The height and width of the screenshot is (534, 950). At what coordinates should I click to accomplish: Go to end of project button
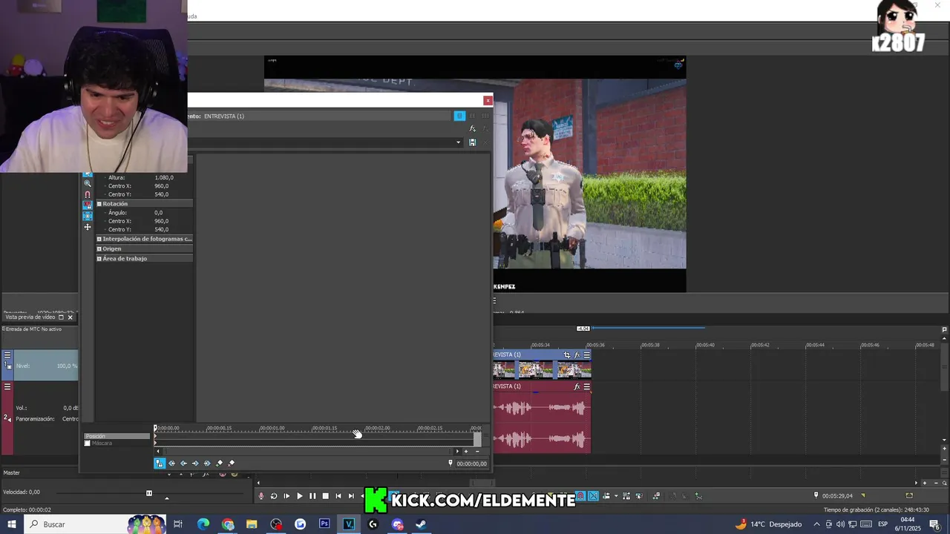pyautogui.click(x=351, y=496)
